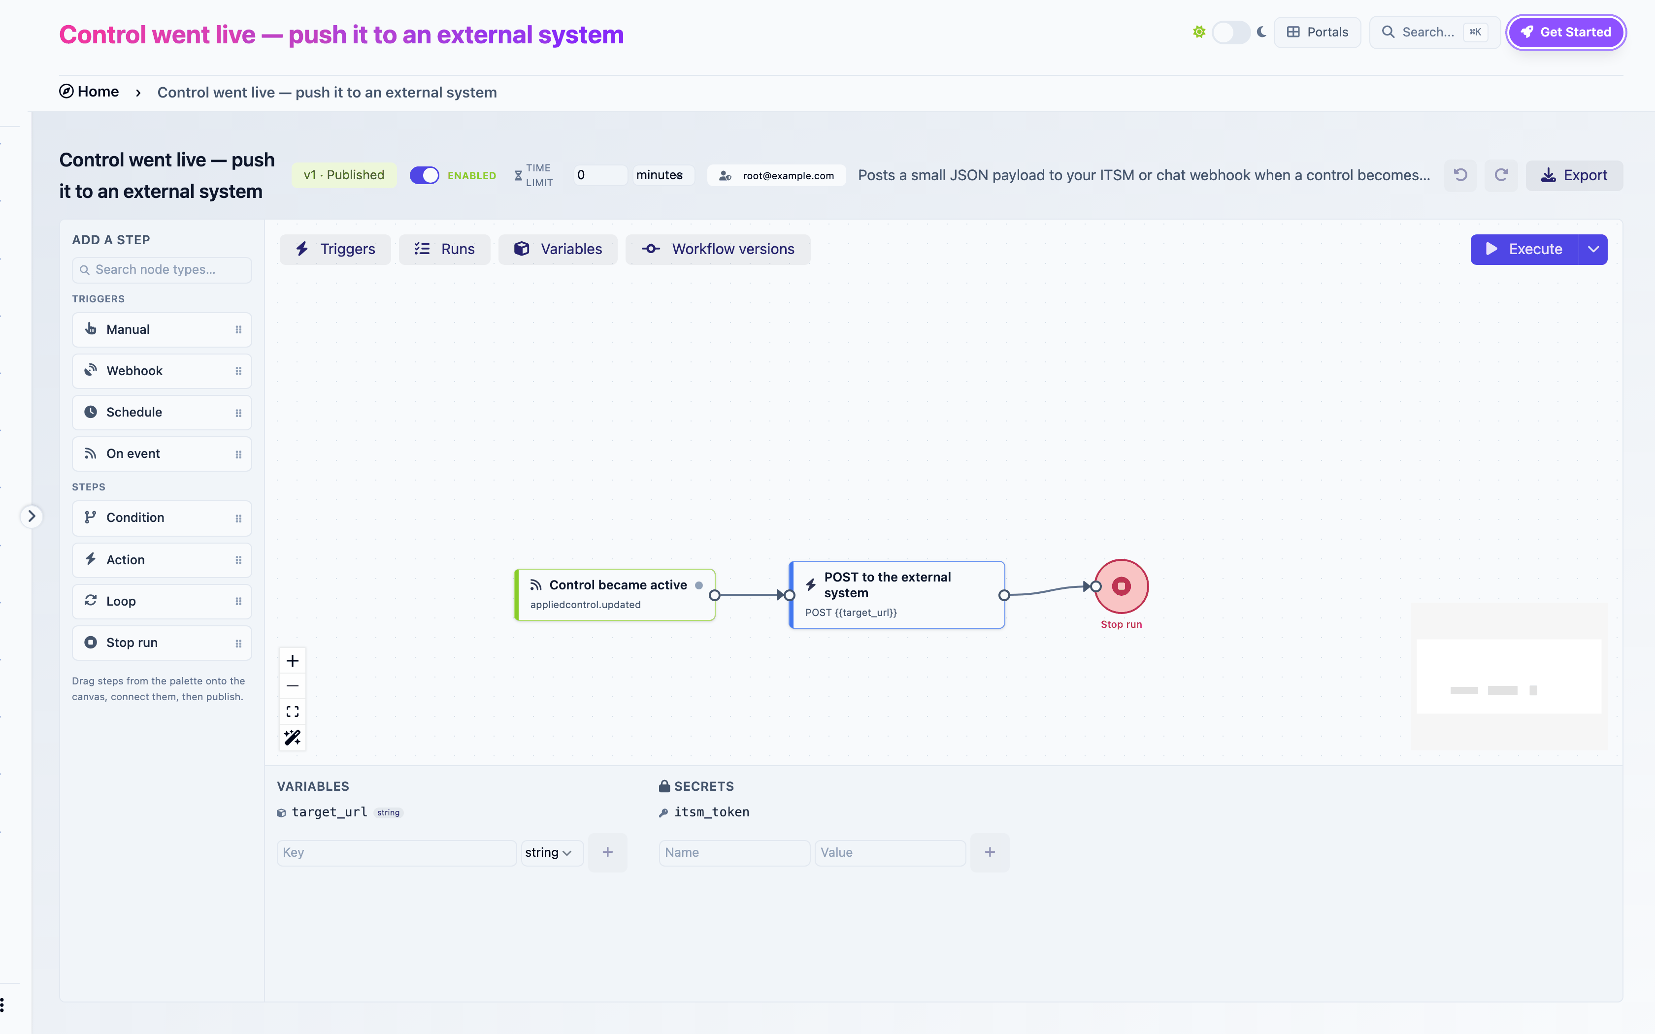Click the time limit minutes number field

pyautogui.click(x=600, y=175)
